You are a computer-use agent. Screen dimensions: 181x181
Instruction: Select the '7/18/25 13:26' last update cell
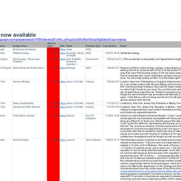[x=111, y=126]
